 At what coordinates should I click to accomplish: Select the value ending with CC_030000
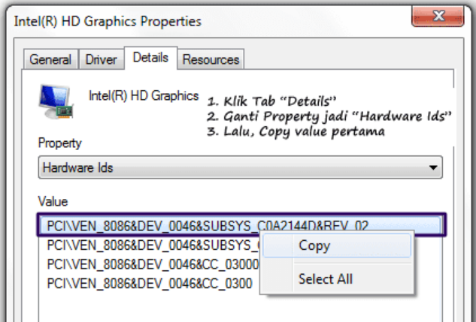coord(153,264)
